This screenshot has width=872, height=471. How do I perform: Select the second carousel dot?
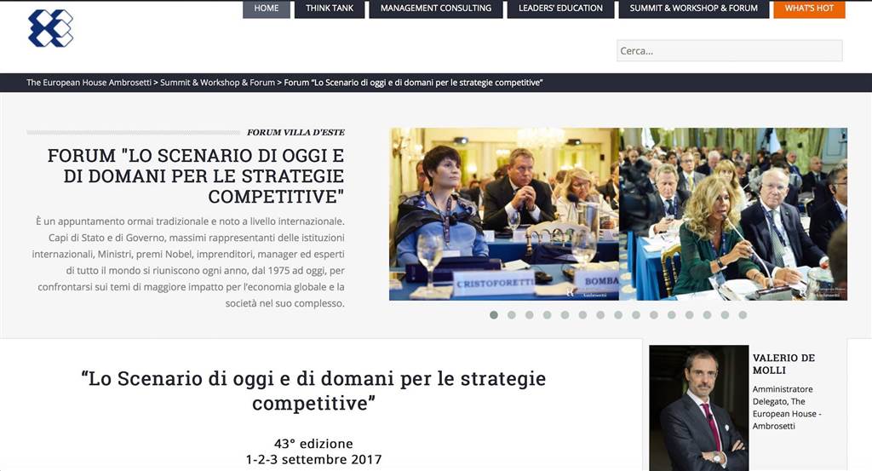click(x=512, y=315)
